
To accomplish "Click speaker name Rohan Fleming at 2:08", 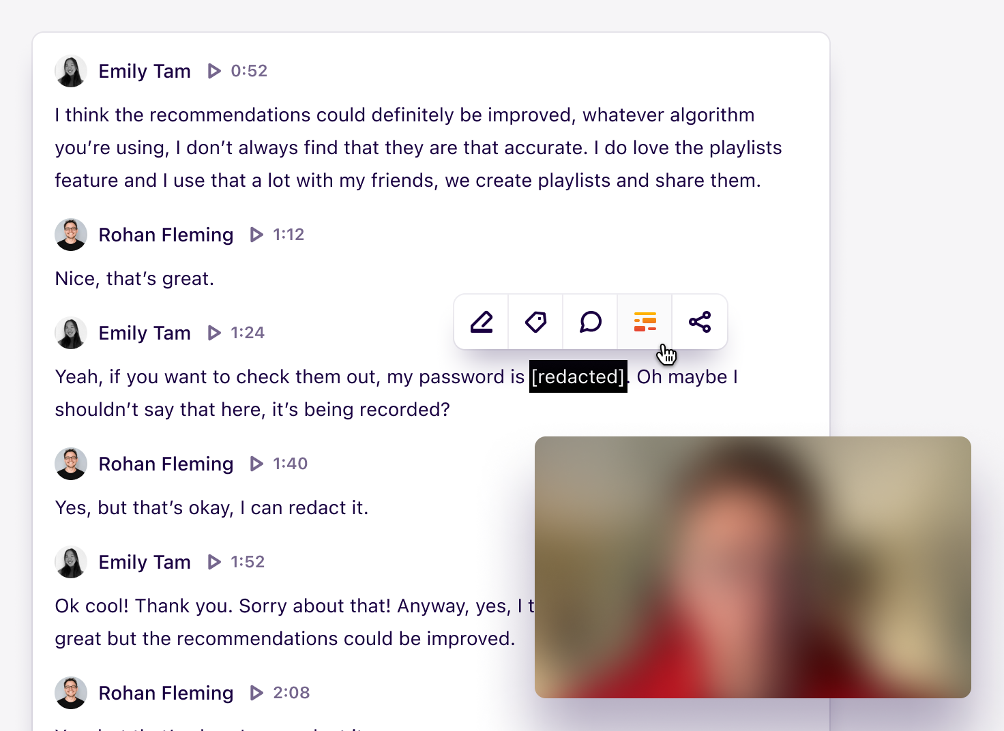I will (166, 693).
